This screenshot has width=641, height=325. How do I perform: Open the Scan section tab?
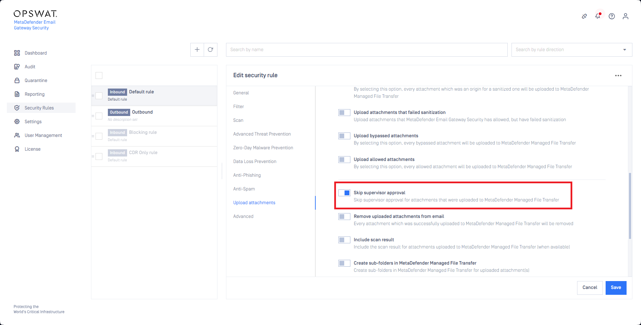pyautogui.click(x=238, y=120)
